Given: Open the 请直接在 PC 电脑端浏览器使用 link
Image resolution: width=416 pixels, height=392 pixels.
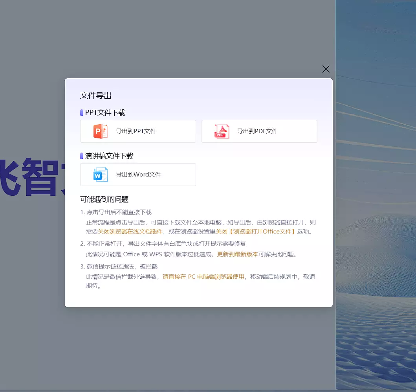Looking at the screenshot, I should 203,277.
